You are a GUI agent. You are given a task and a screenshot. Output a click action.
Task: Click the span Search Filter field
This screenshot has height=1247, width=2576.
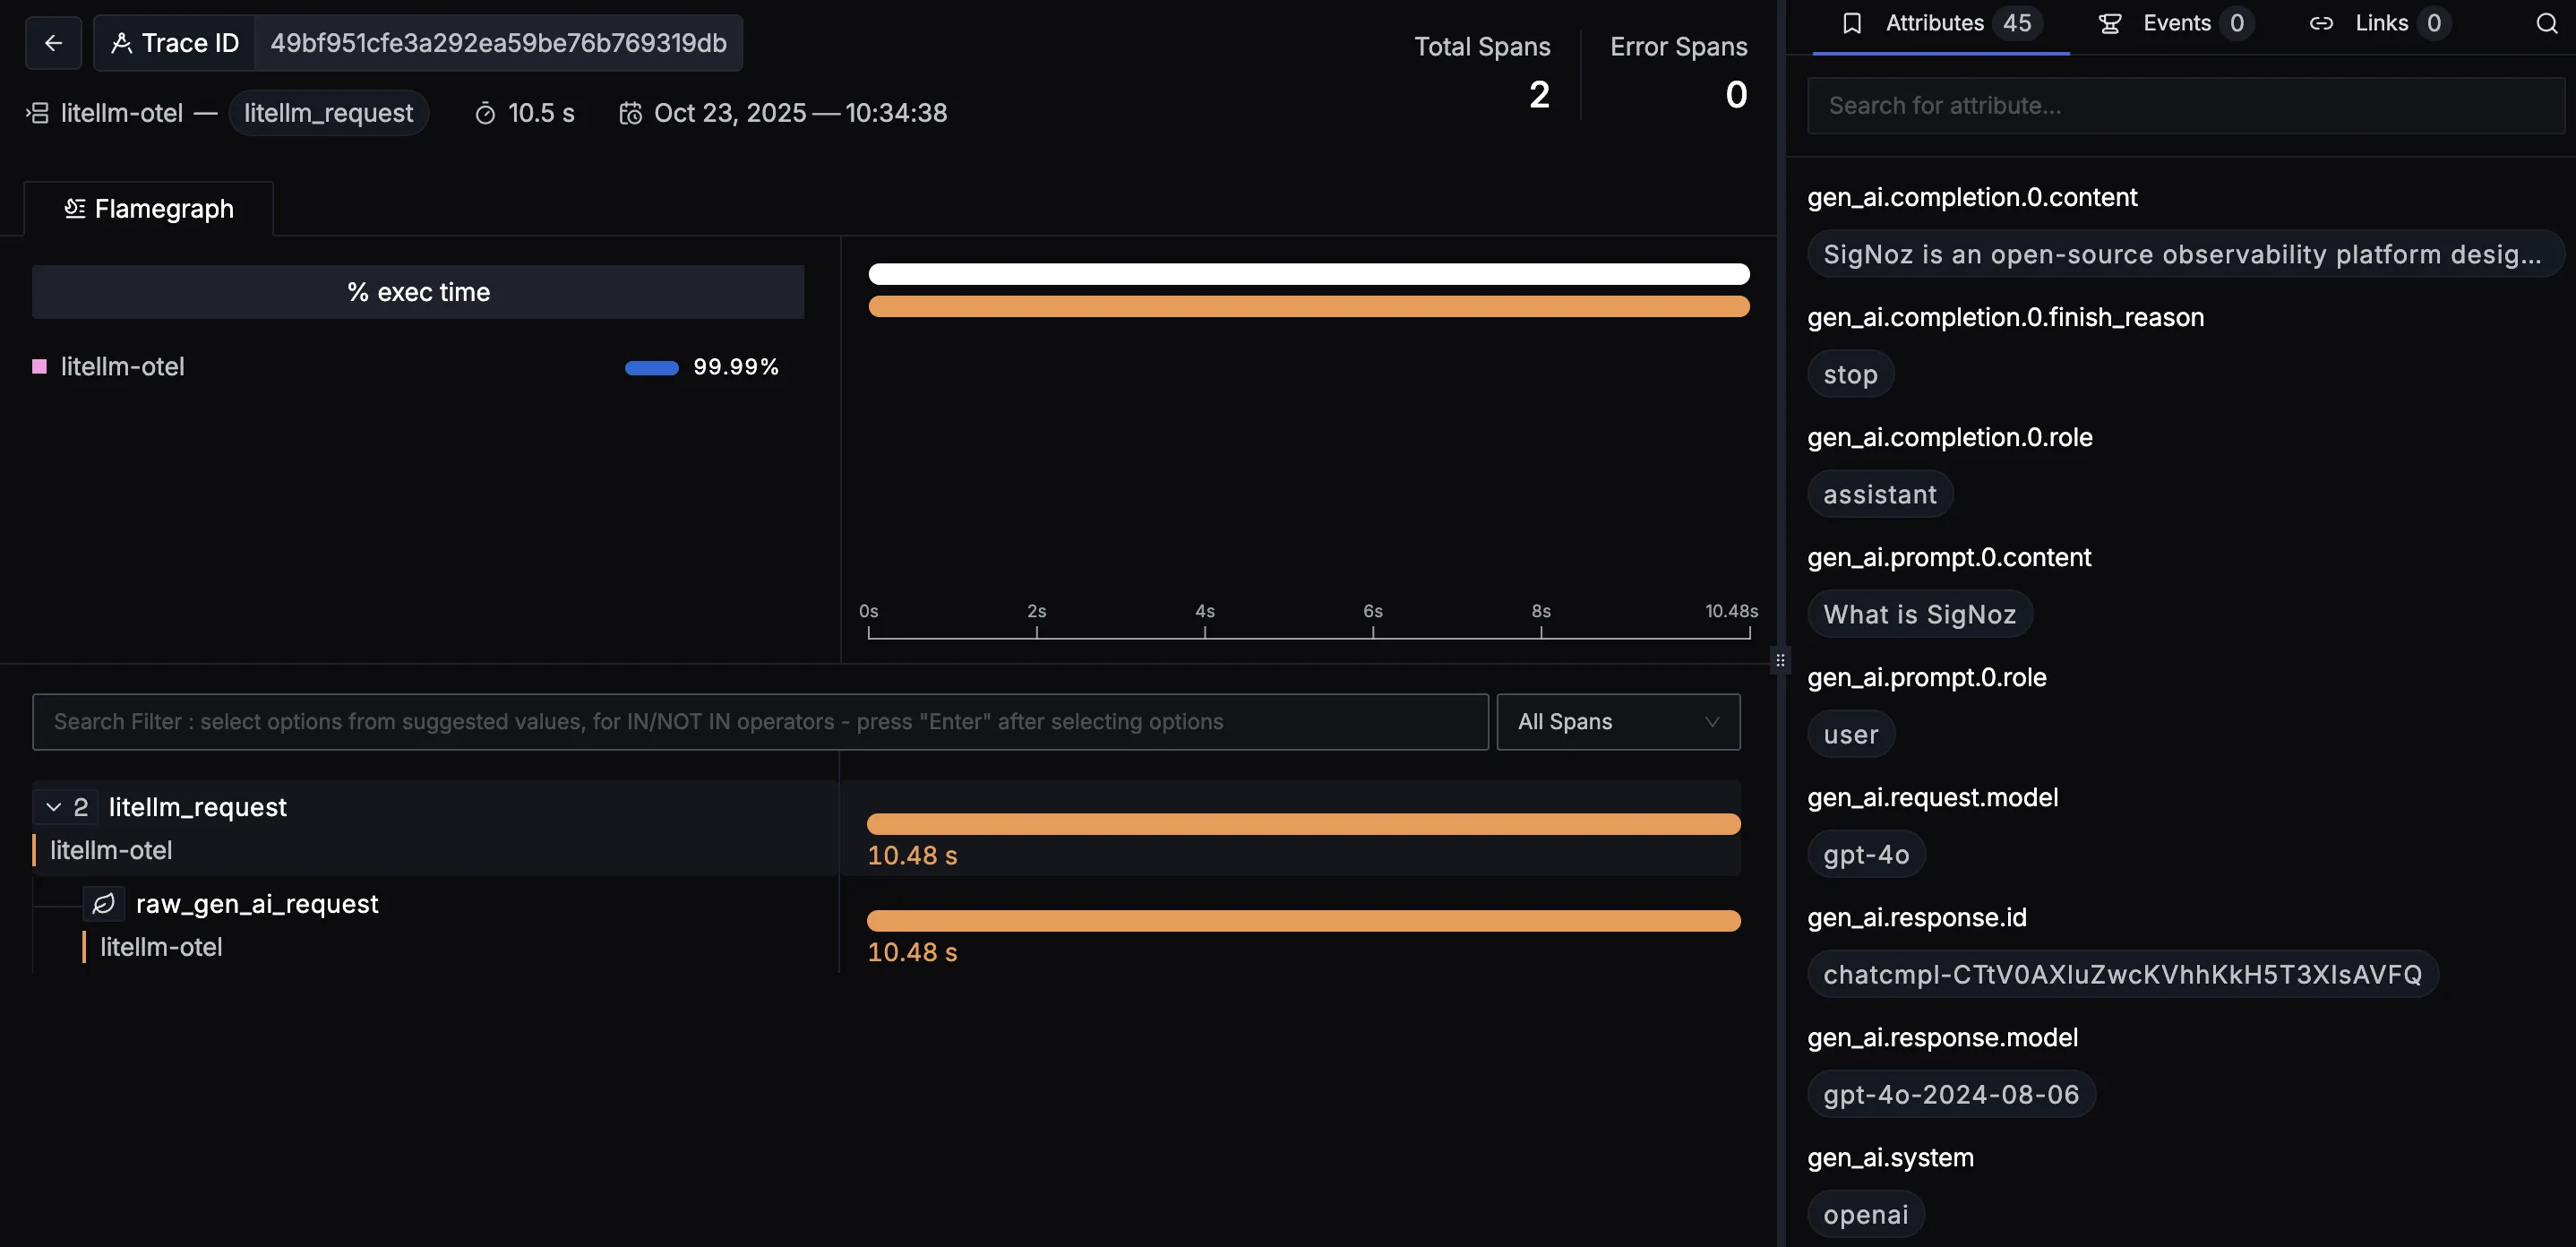(x=760, y=721)
